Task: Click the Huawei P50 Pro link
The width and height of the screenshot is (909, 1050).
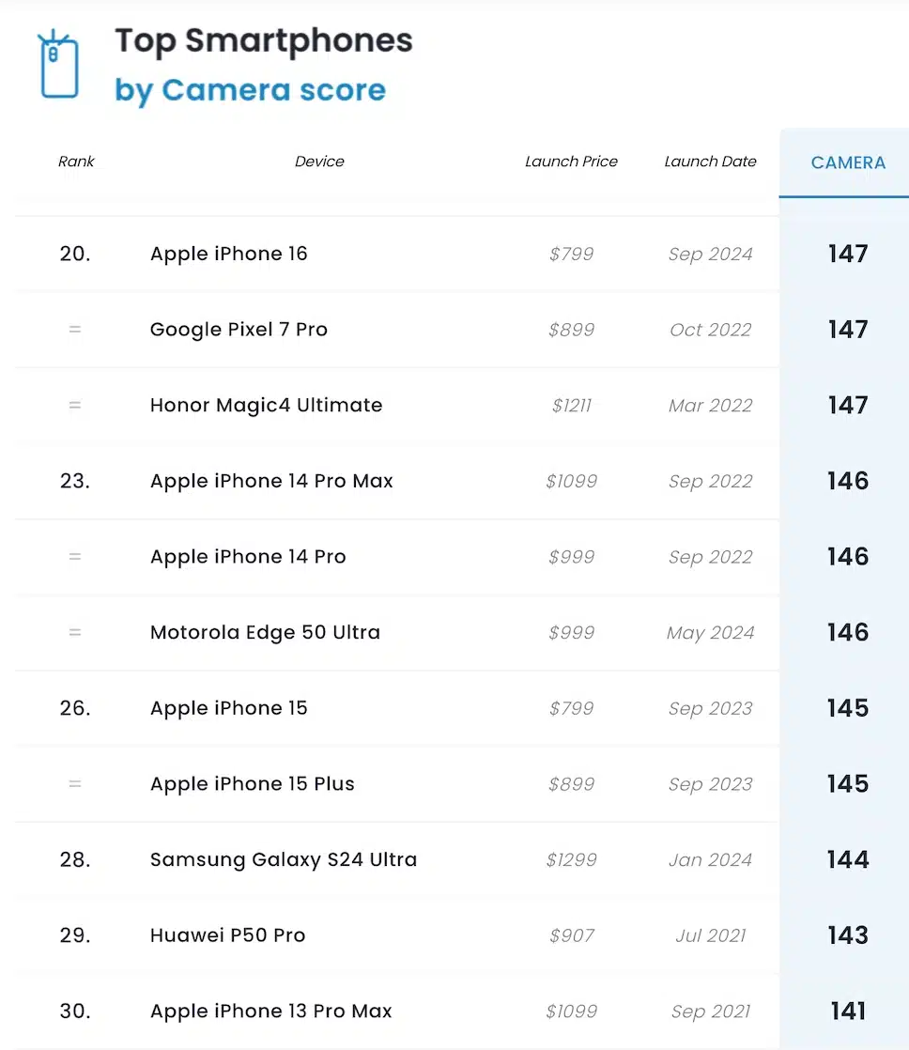Action: point(227,935)
